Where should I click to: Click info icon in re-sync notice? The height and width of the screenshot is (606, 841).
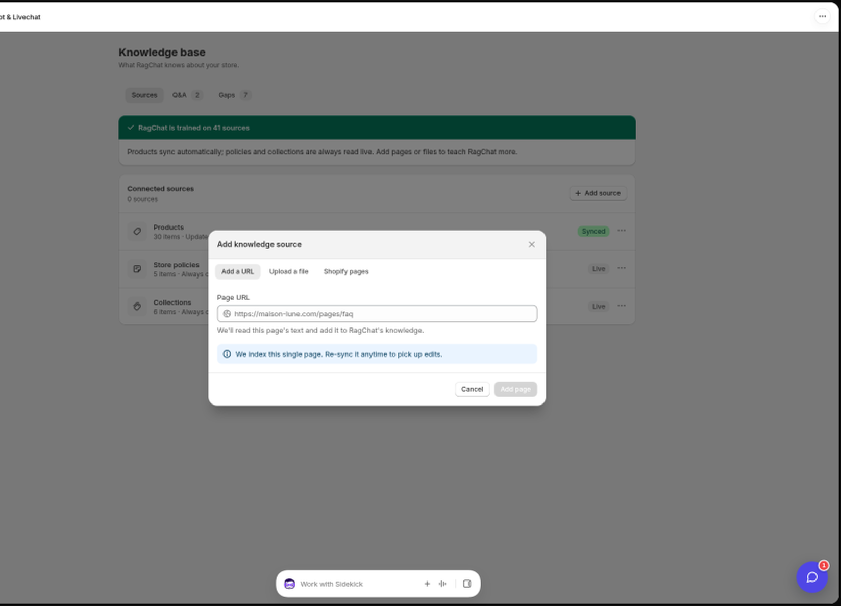pyautogui.click(x=227, y=354)
